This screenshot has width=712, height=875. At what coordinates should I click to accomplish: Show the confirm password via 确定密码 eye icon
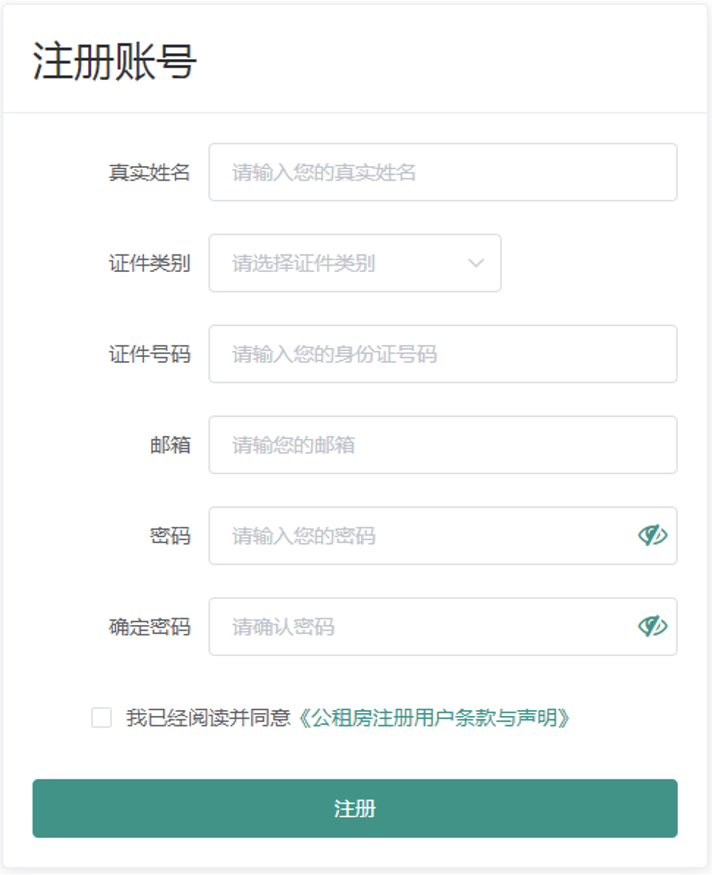[652, 626]
